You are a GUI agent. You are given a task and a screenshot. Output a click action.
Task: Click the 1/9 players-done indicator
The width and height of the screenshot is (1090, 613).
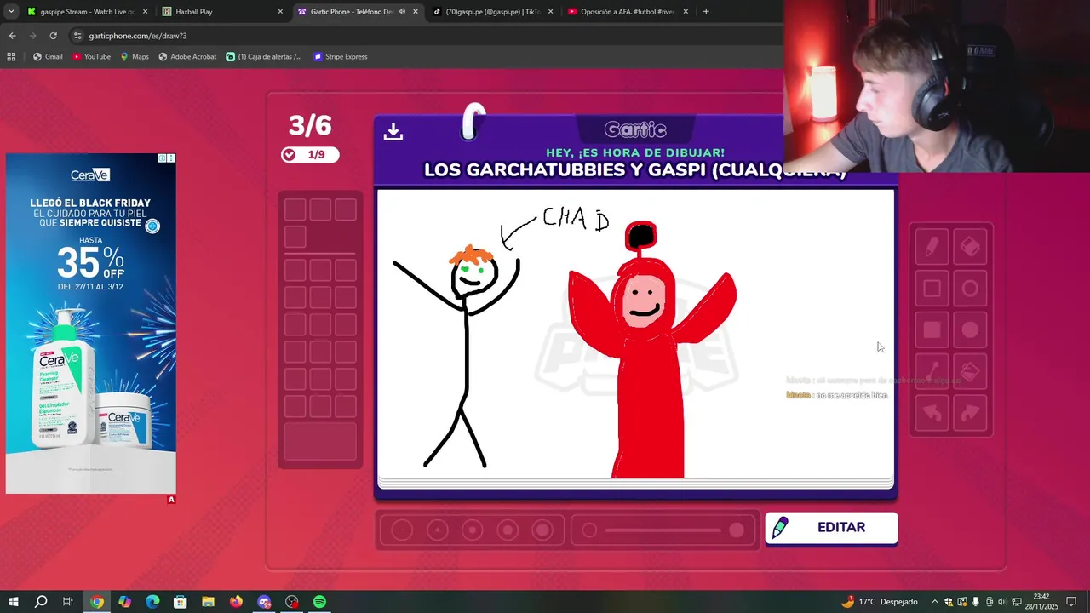coord(310,154)
